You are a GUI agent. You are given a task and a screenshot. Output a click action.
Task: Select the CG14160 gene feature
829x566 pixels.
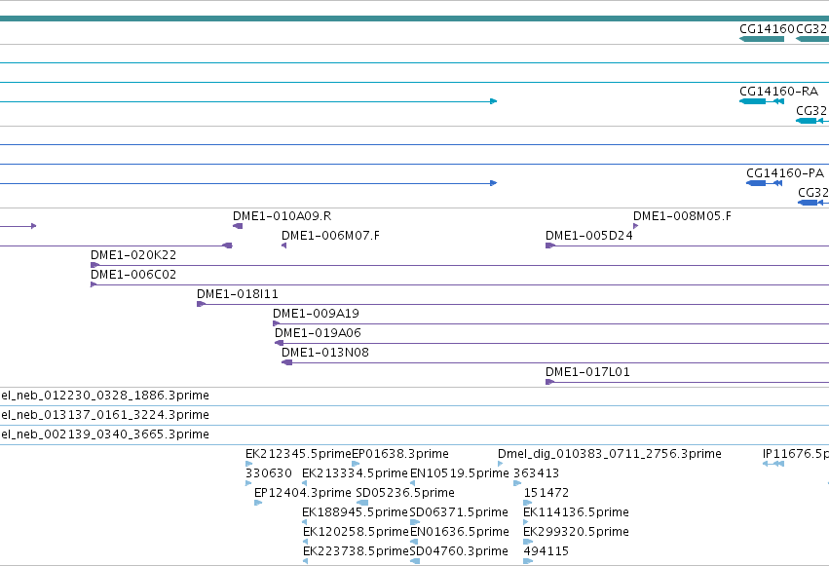point(762,39)
